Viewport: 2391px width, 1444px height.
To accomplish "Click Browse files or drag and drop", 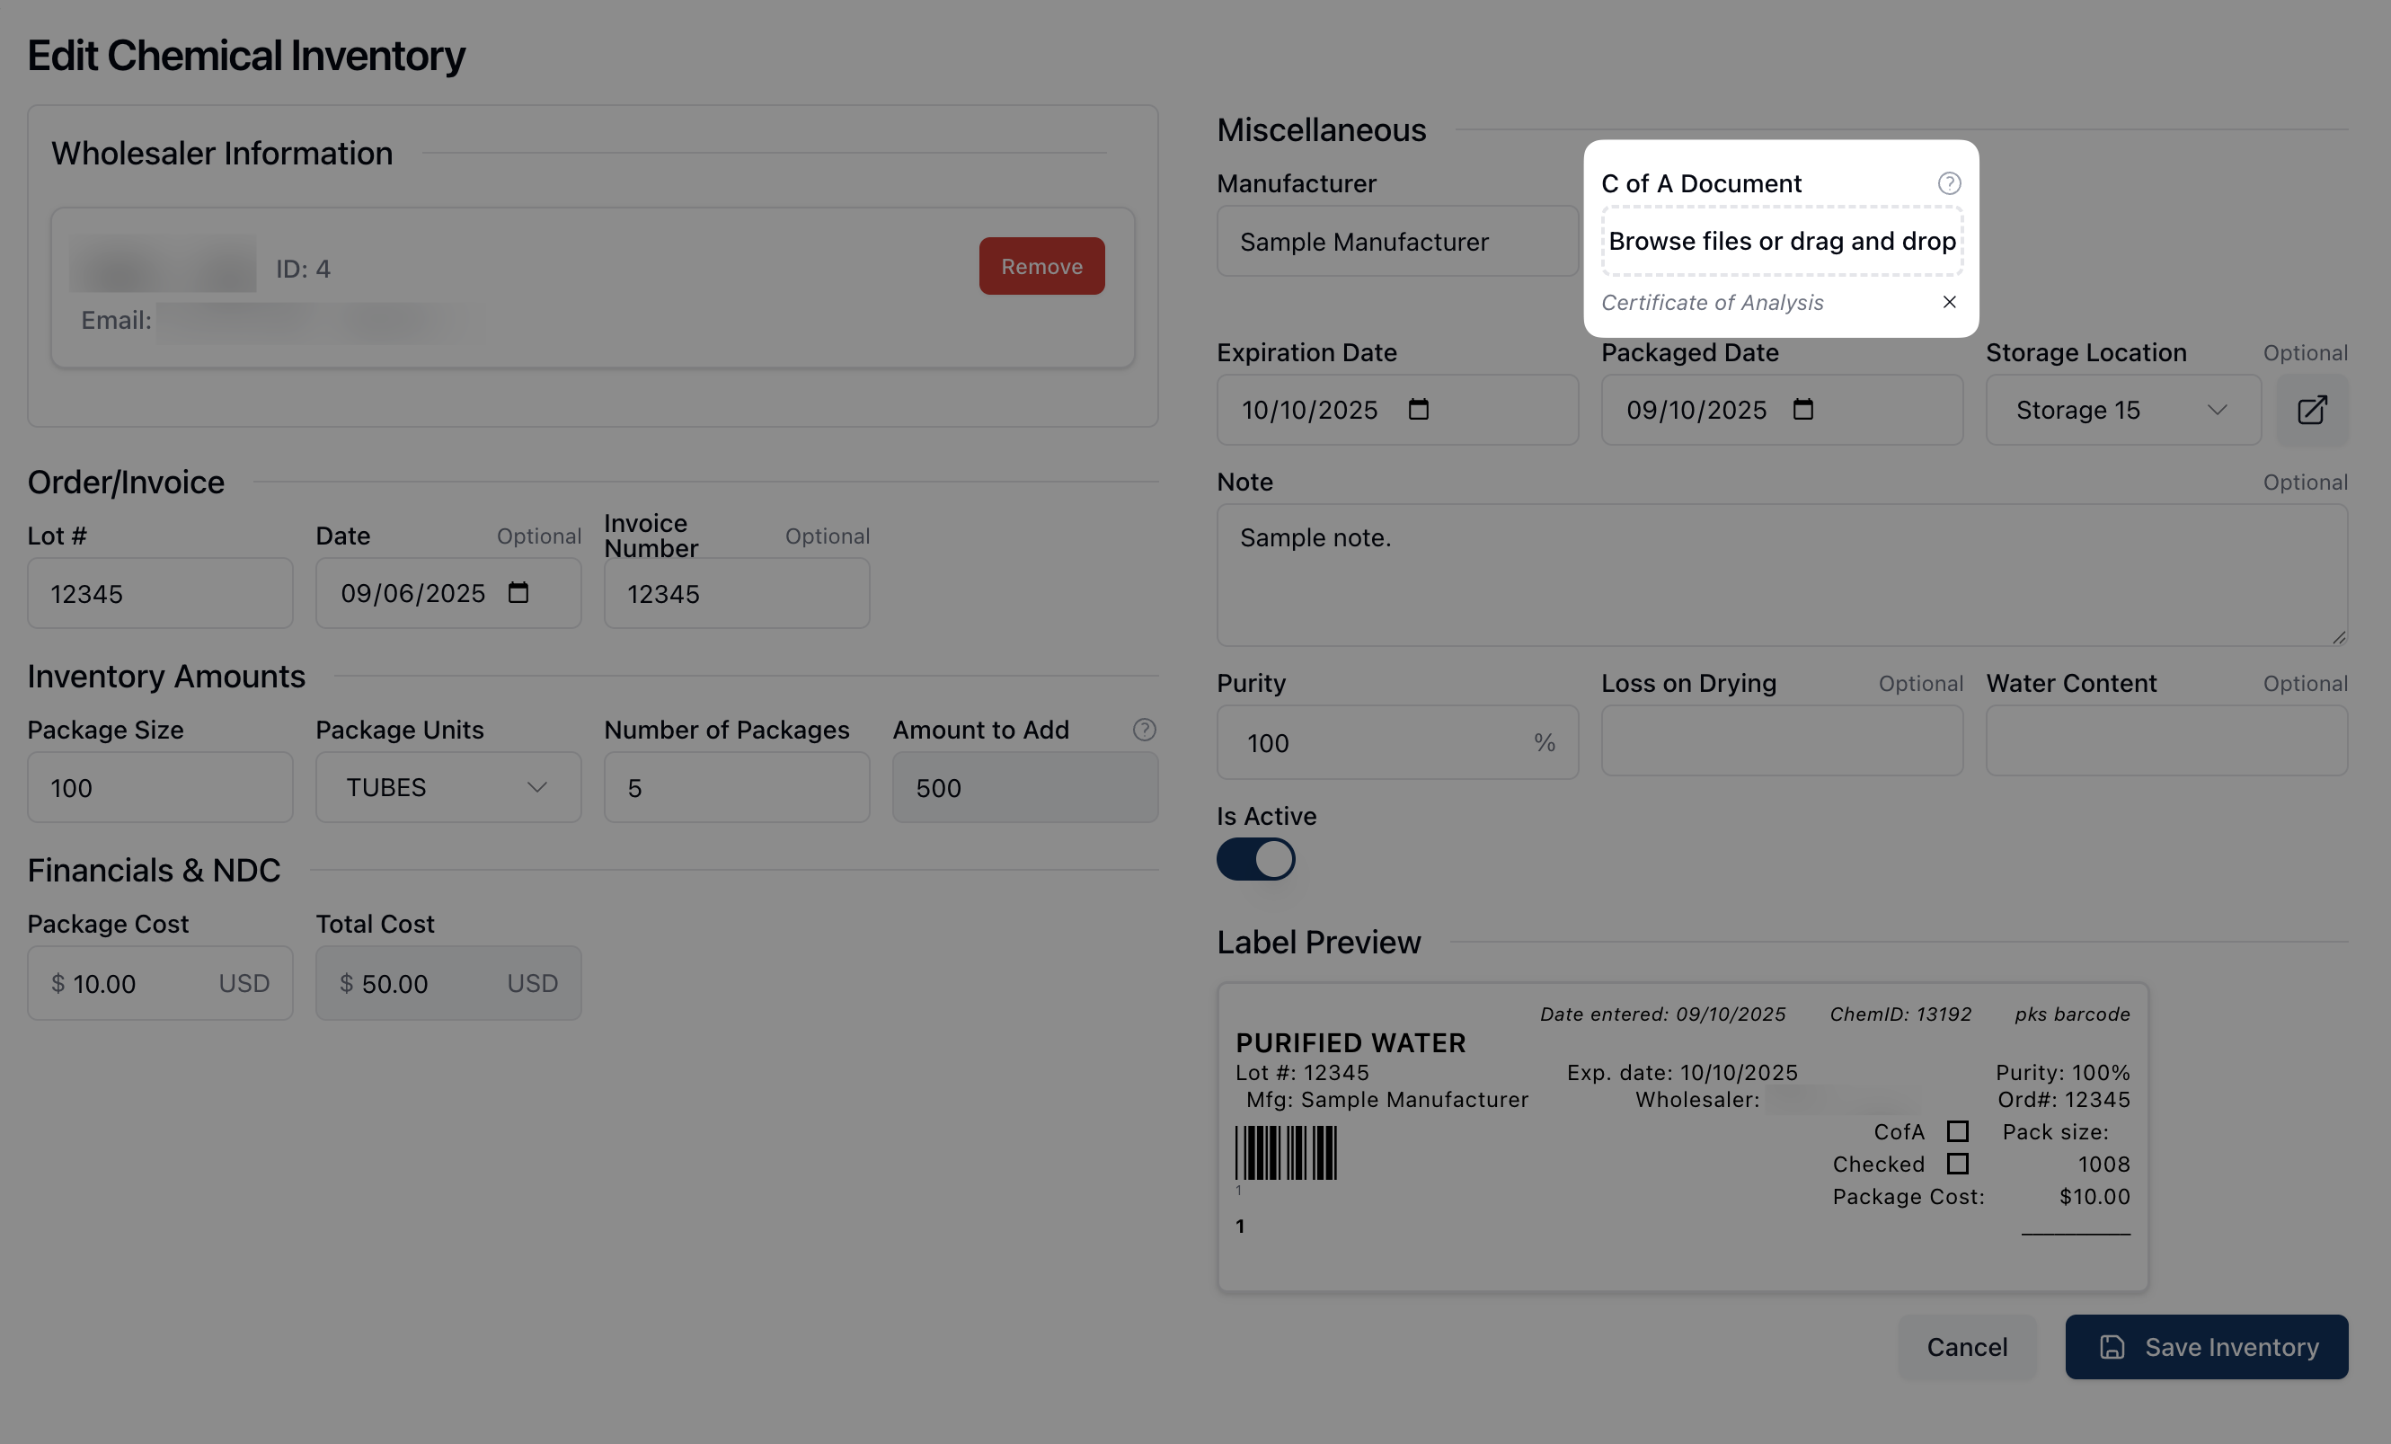I will (1782, 241).
